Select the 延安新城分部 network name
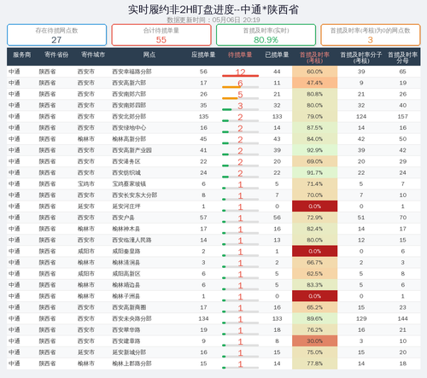The width and height of the screenshot is (427, 378). click(129, 352)
